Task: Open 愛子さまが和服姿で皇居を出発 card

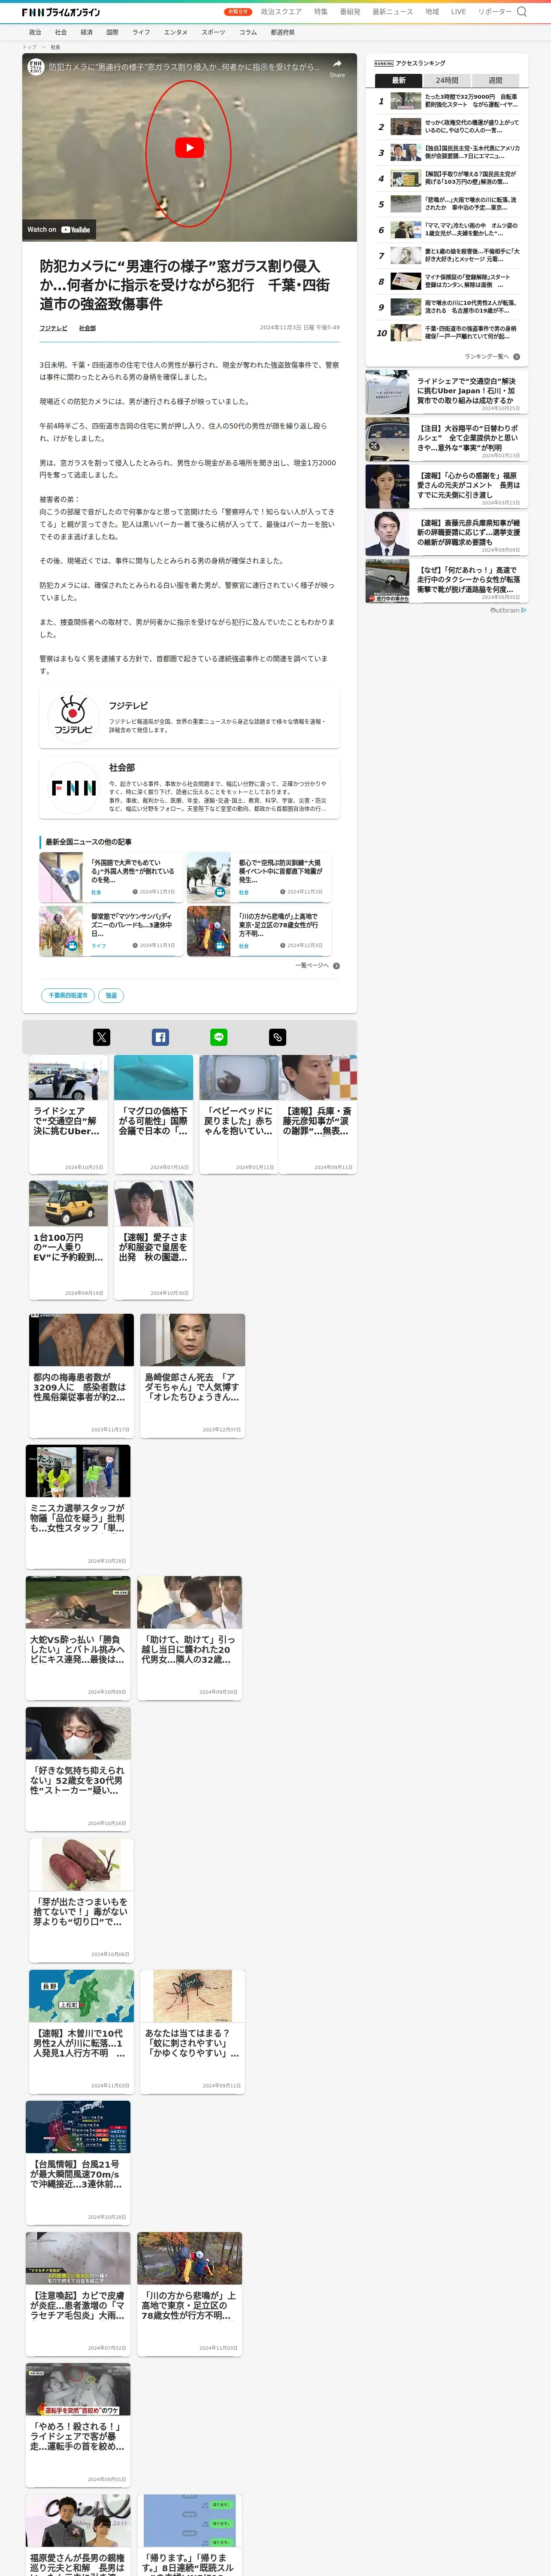Action: 153,1240
